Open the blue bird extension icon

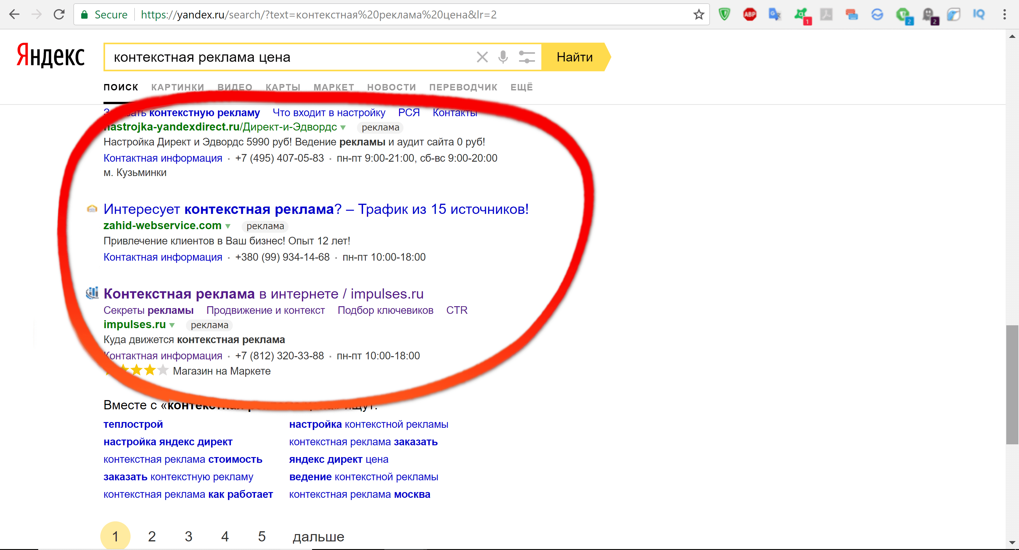(953, 15)
